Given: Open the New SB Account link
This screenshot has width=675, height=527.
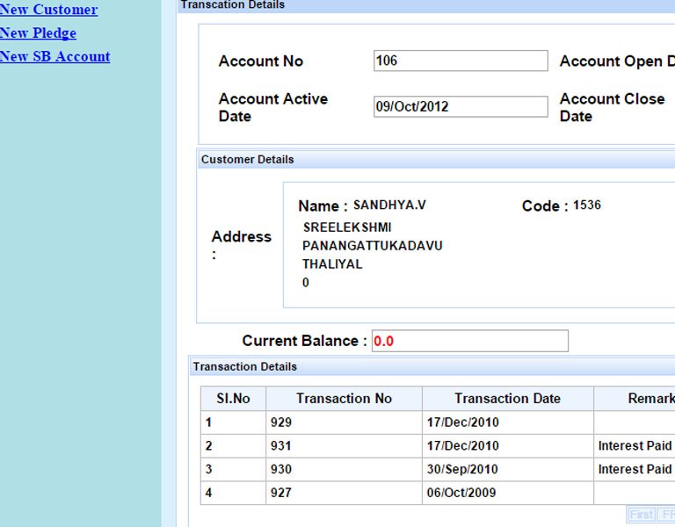Looking at the screenshot, I should 54,56.
